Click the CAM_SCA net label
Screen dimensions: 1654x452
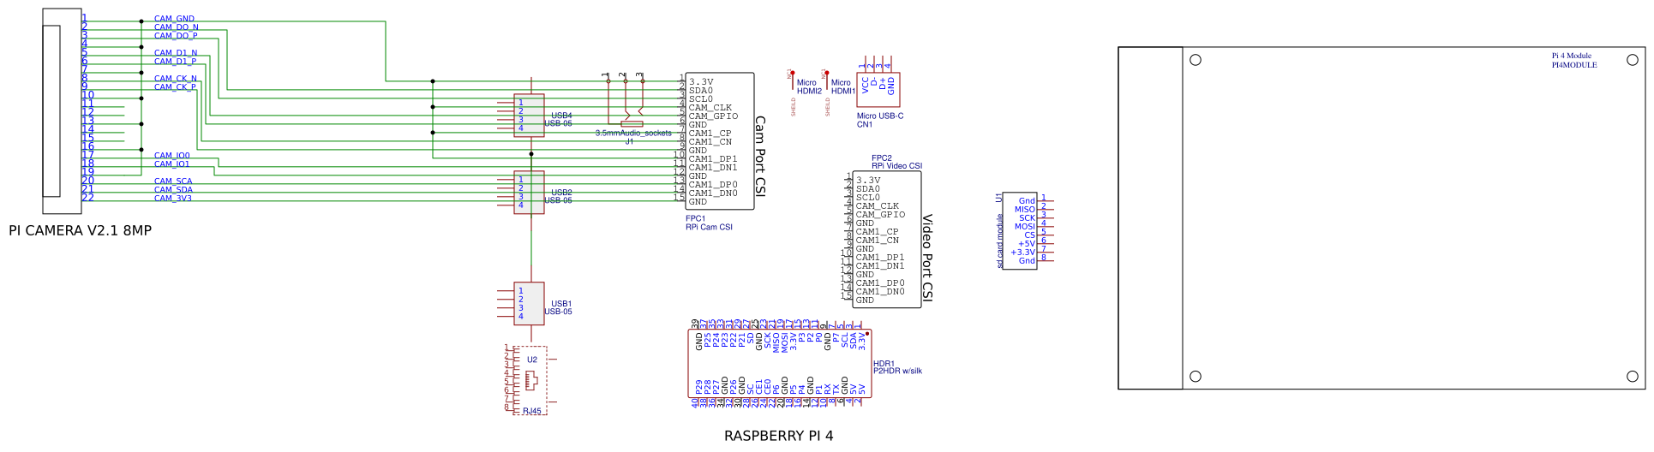[x=173, y=181]
